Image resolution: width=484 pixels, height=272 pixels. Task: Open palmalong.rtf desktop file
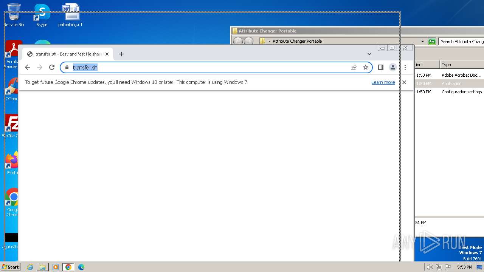click(x=70, y=15)
